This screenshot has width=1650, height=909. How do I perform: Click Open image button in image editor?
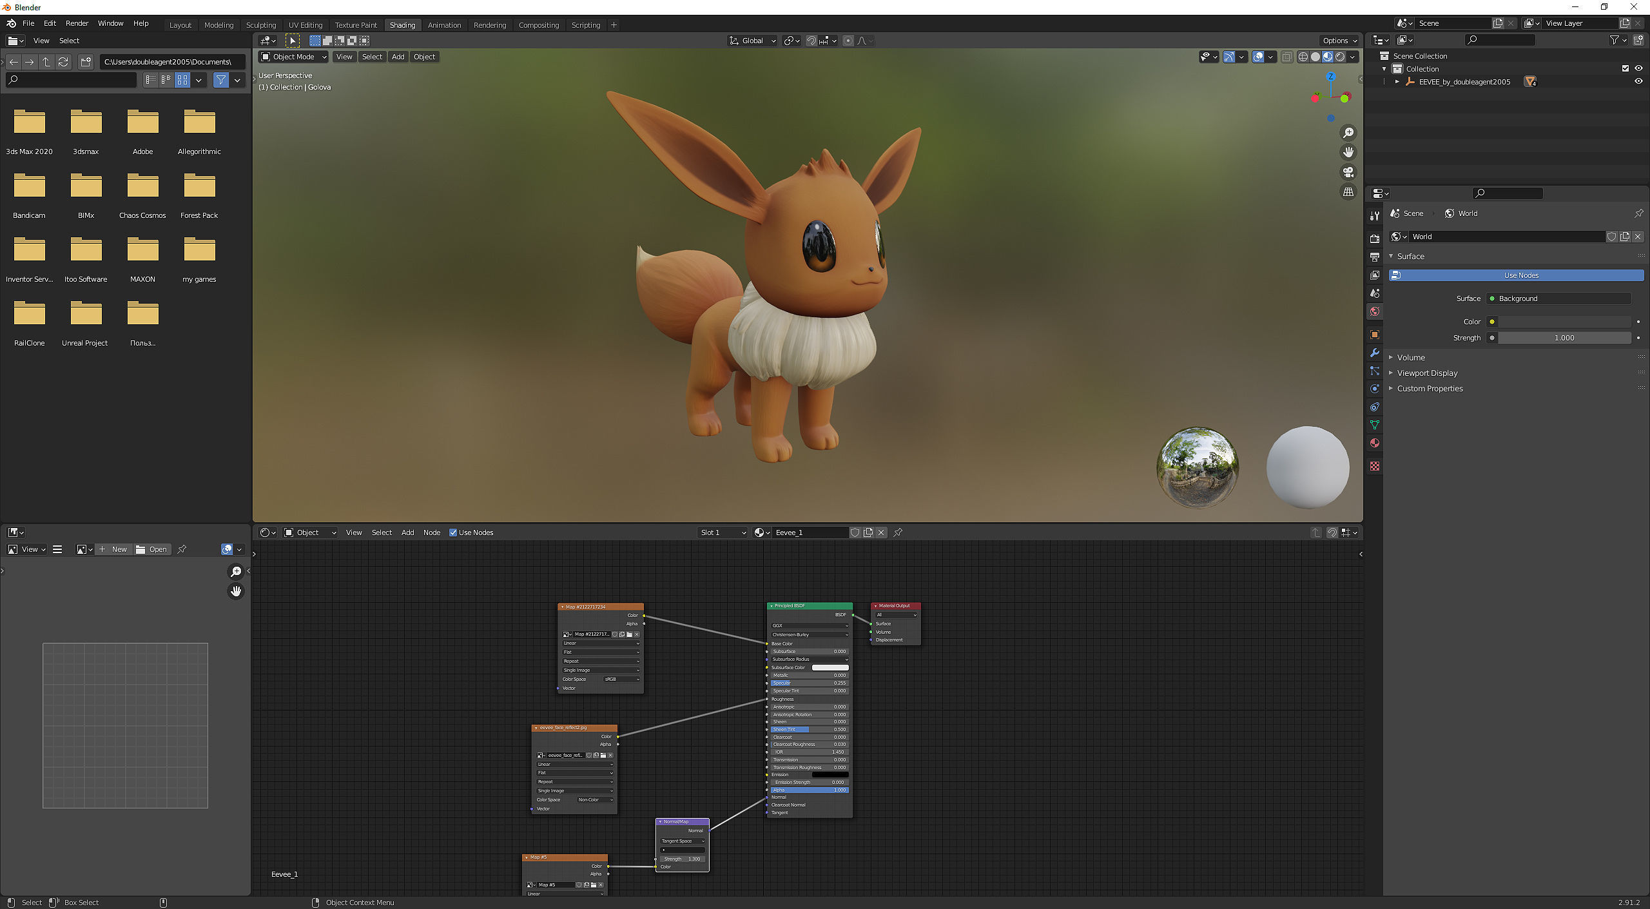[153, 549]
